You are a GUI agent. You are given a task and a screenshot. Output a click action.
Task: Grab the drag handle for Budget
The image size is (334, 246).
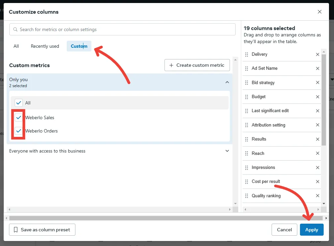pos(247,97)
